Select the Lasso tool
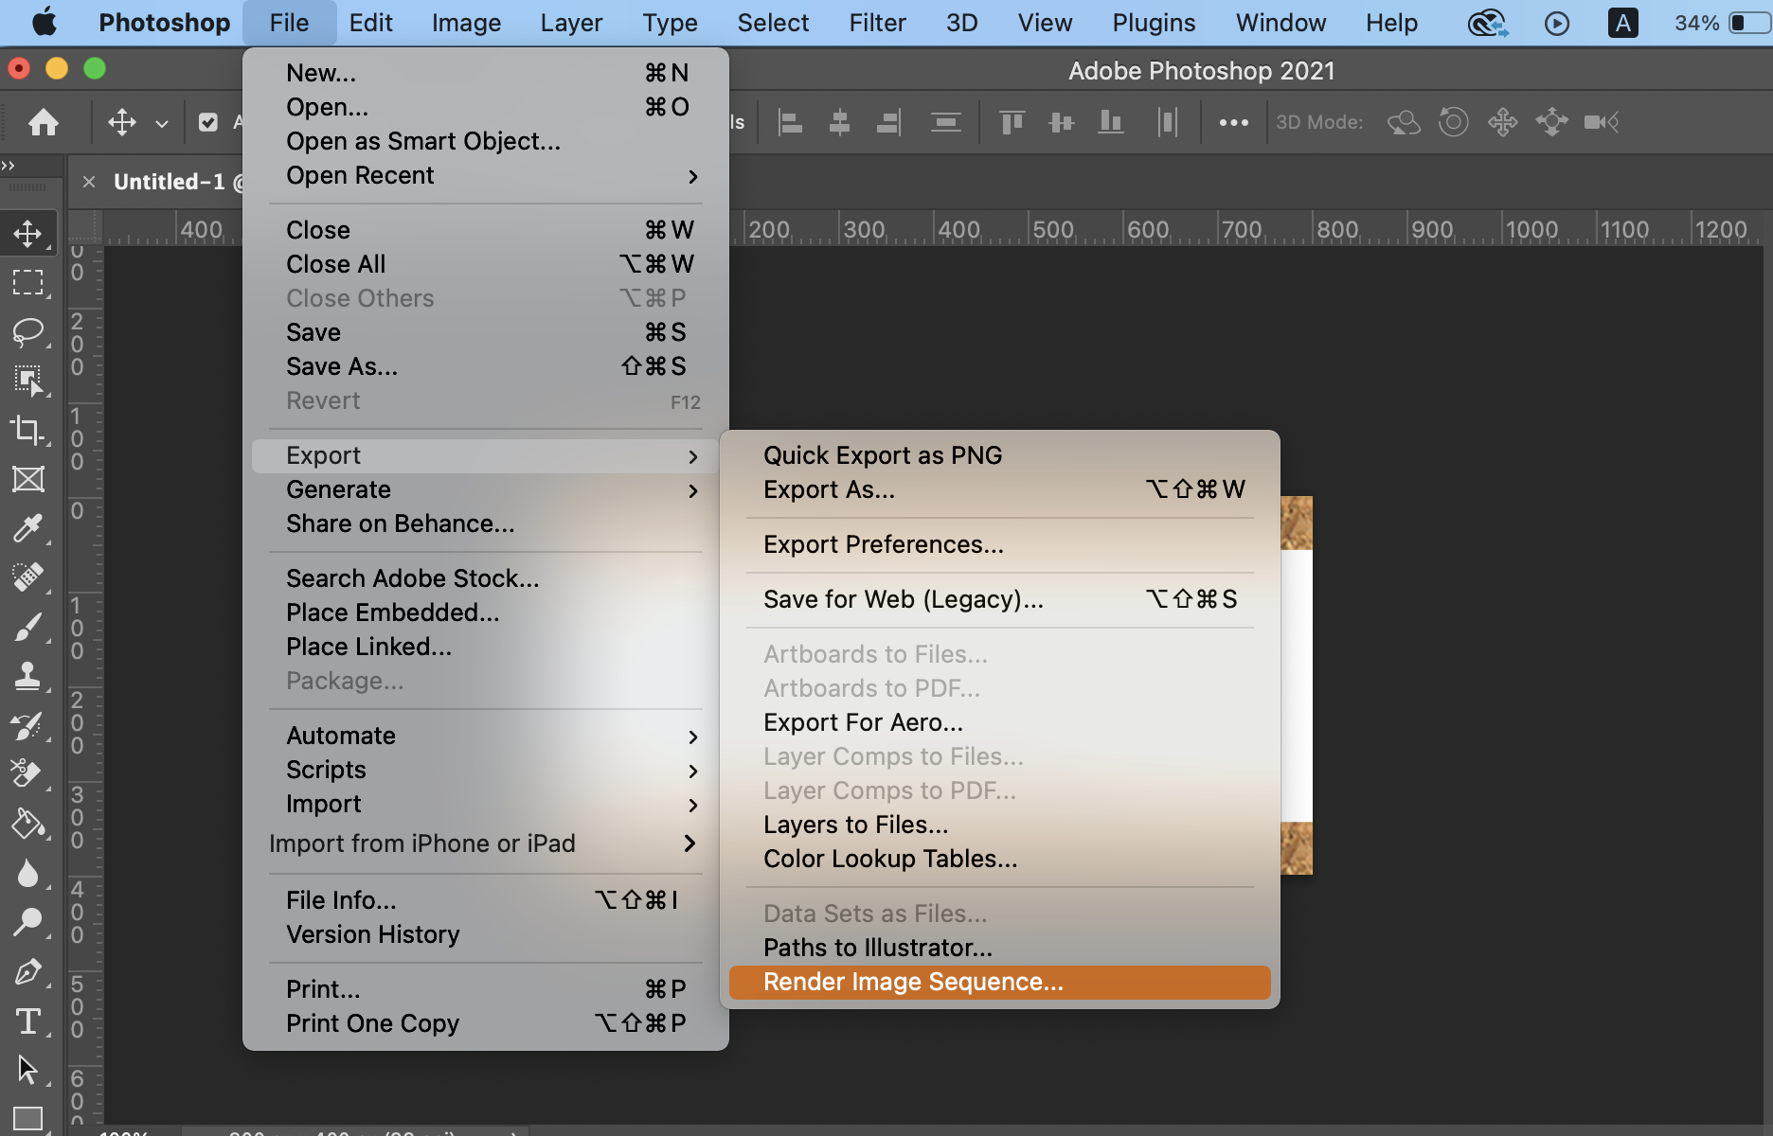Screen dimensions: 1773x1136 [28, 332]
